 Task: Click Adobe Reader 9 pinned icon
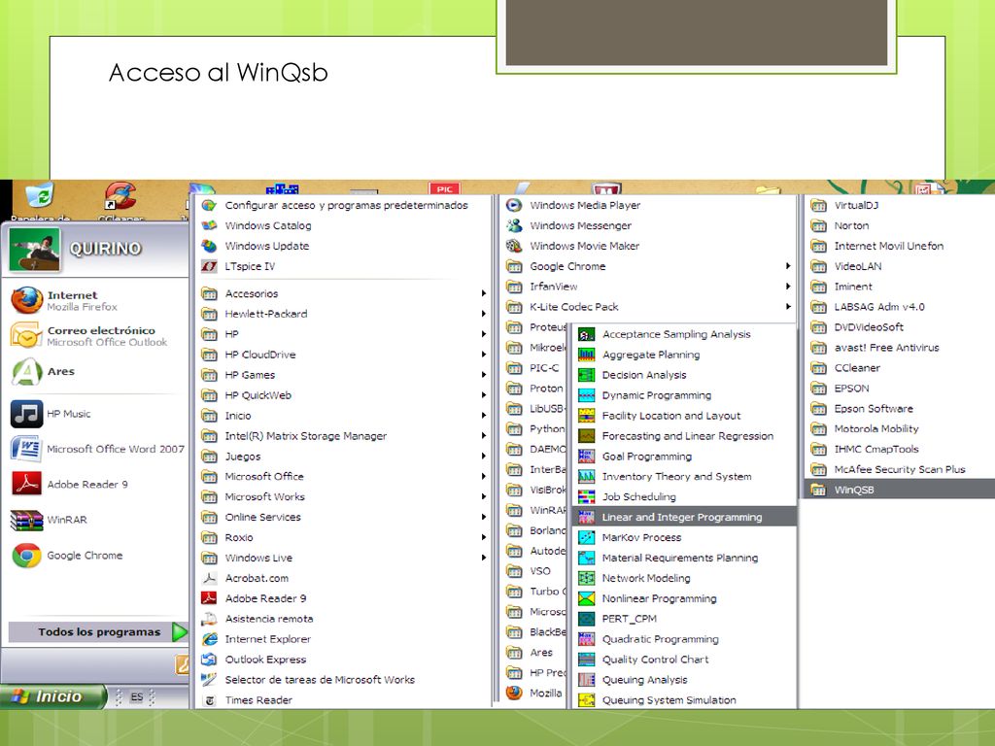(26, 484)
